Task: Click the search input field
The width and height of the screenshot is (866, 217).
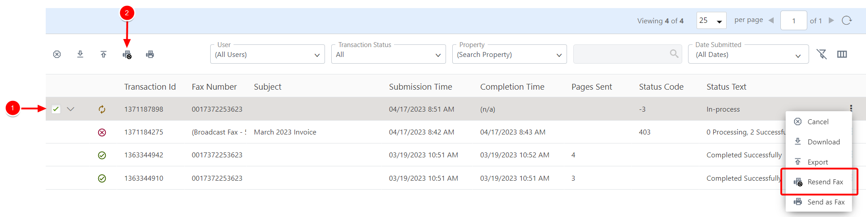Action: pos(621,54)
